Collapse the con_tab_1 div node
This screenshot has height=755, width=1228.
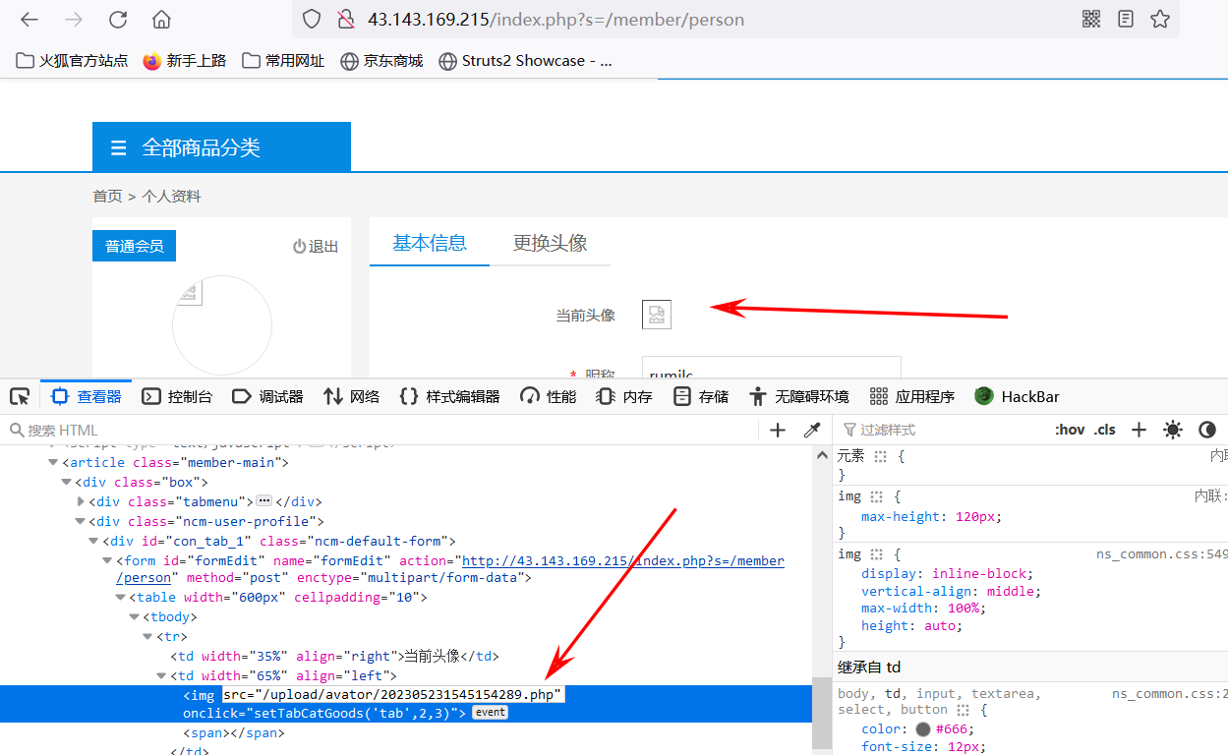click(94, 541)
